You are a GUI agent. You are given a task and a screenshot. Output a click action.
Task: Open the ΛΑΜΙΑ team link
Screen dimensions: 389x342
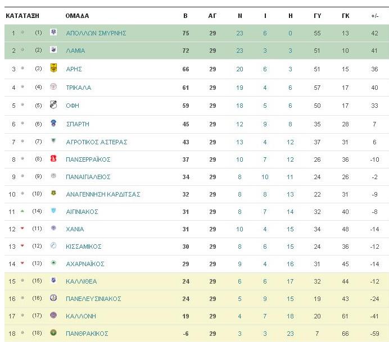[x=75, y=51]
